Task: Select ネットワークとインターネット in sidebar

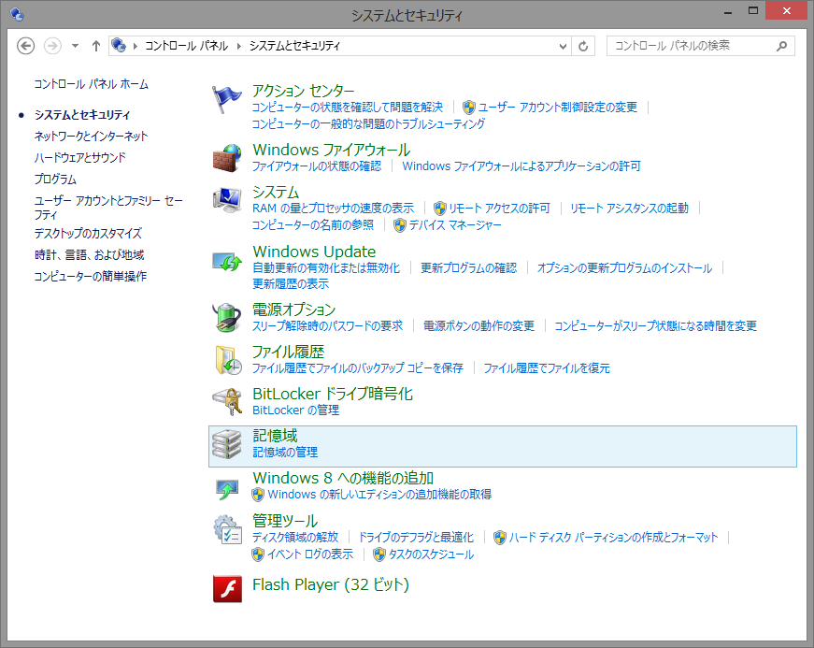Action: [x=92, y=136]
